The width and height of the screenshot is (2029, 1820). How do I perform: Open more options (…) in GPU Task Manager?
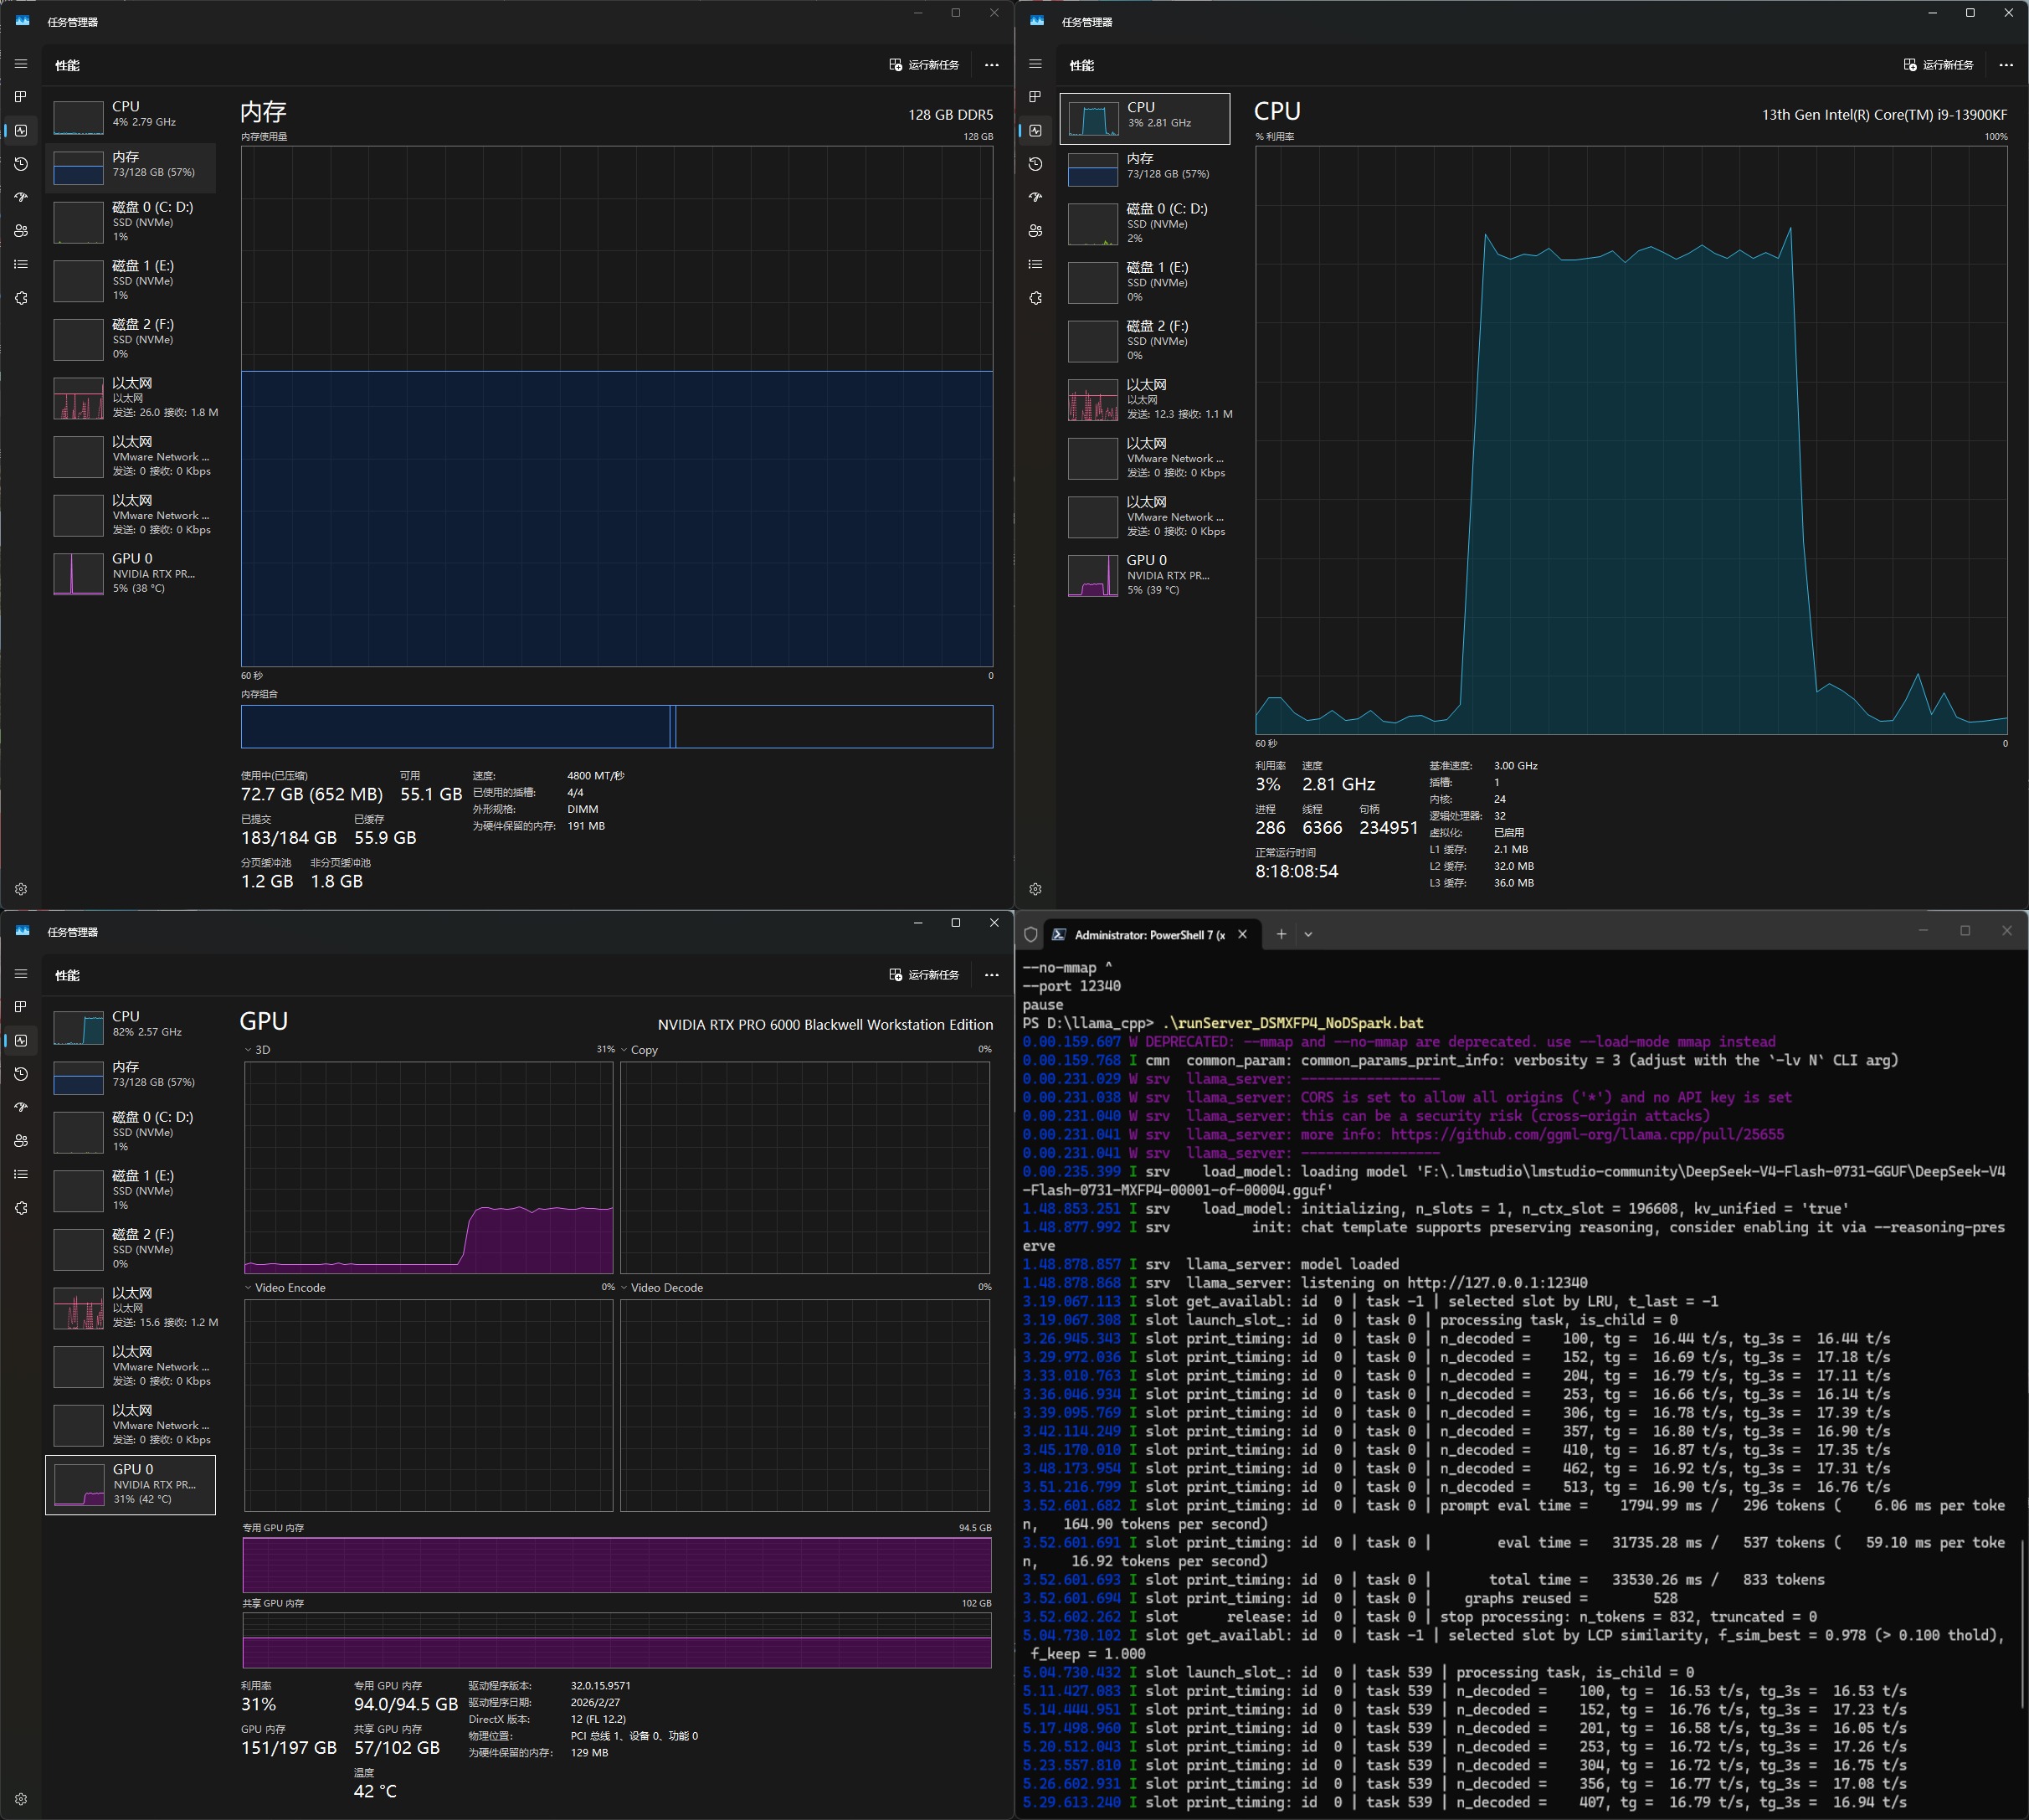coord(991,975)
